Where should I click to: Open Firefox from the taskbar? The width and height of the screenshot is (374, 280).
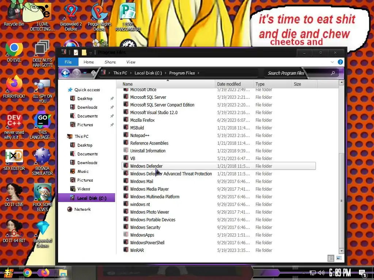[x=45, y=272]
